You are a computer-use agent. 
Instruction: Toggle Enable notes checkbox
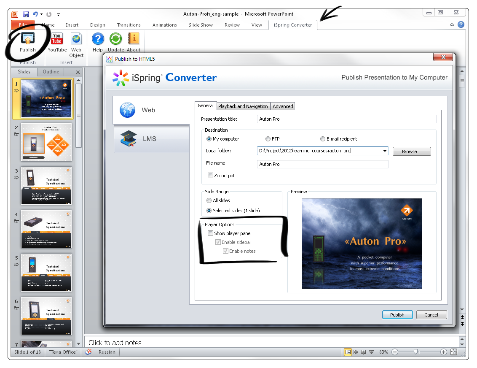pyautogui.click(x=225, y=251)
